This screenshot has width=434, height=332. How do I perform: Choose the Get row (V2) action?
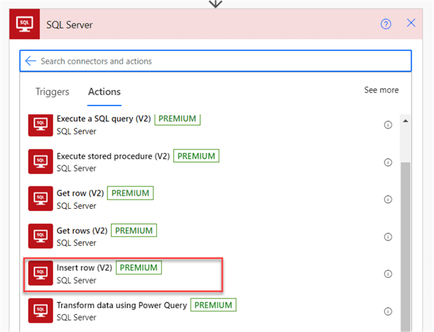pyautogui.click(x=80, y=193)
